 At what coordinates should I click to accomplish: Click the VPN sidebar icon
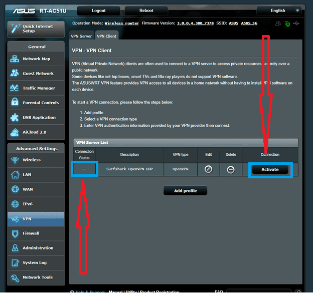tap(15, 219)
